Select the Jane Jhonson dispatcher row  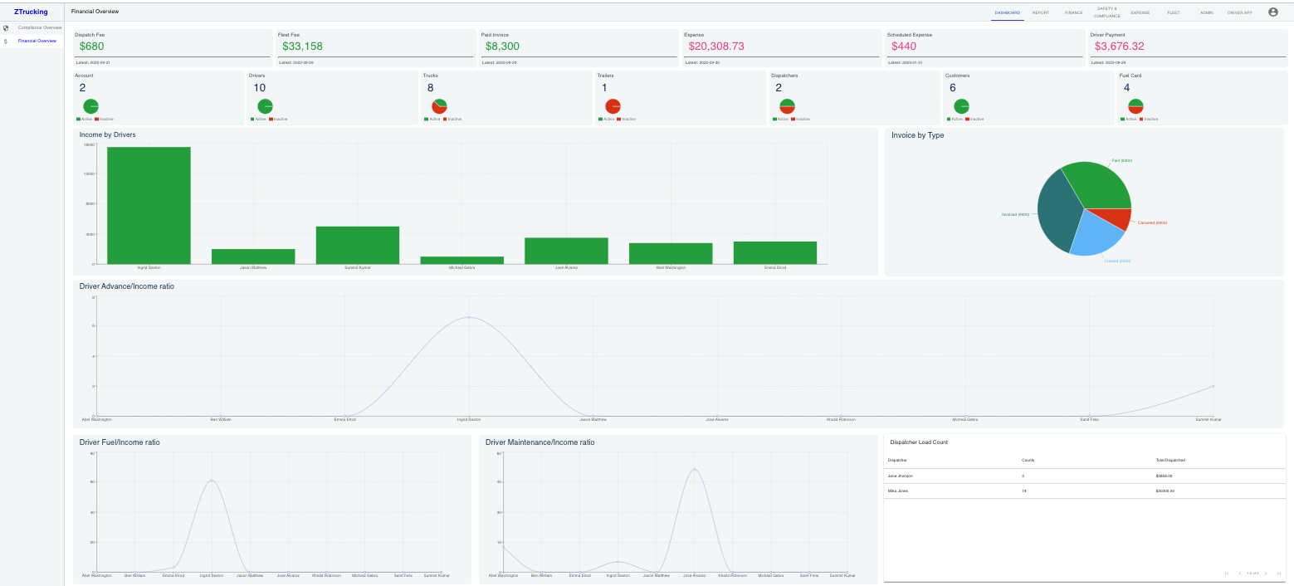point(1085,476)
